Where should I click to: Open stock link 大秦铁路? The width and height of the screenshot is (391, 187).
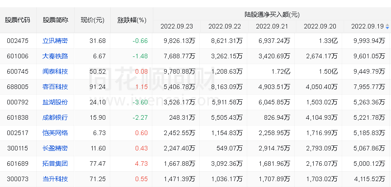55,56
